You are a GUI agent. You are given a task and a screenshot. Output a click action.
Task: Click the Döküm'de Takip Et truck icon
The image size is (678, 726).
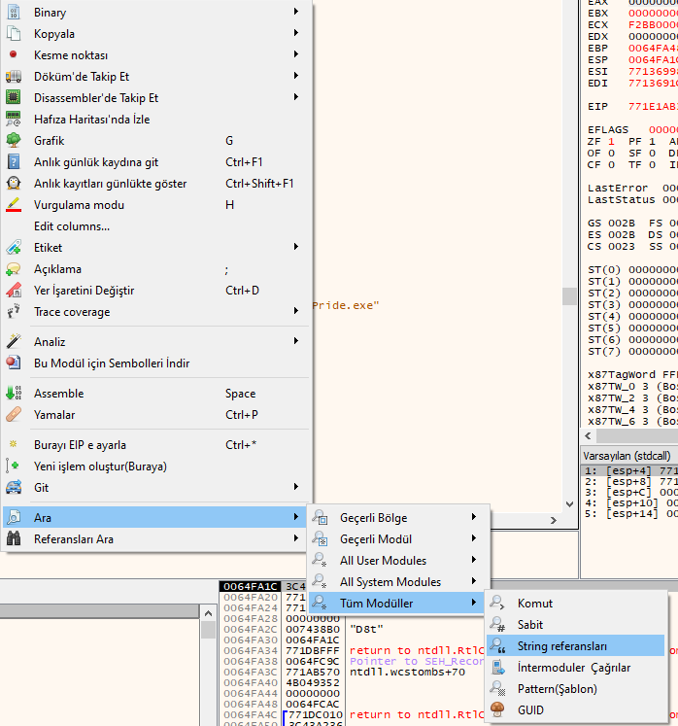[14, 77]
